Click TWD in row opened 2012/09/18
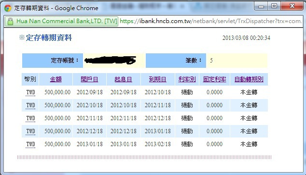 [x=30, y=92]
